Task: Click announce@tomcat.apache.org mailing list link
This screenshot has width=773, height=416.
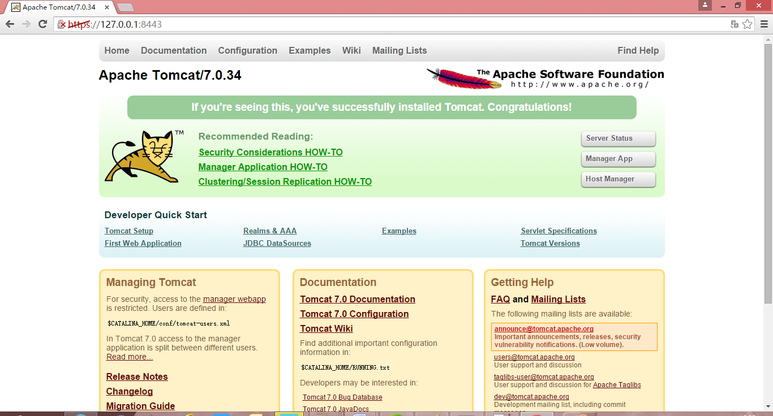Action: (x=544, y=329)
